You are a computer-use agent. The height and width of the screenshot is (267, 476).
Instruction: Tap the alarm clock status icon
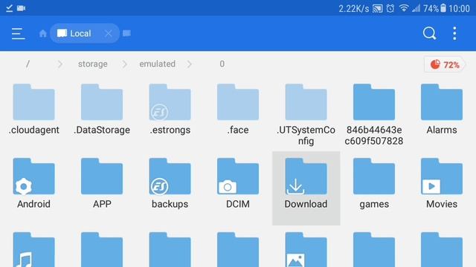pyautogui.click(x=390, y=8)
